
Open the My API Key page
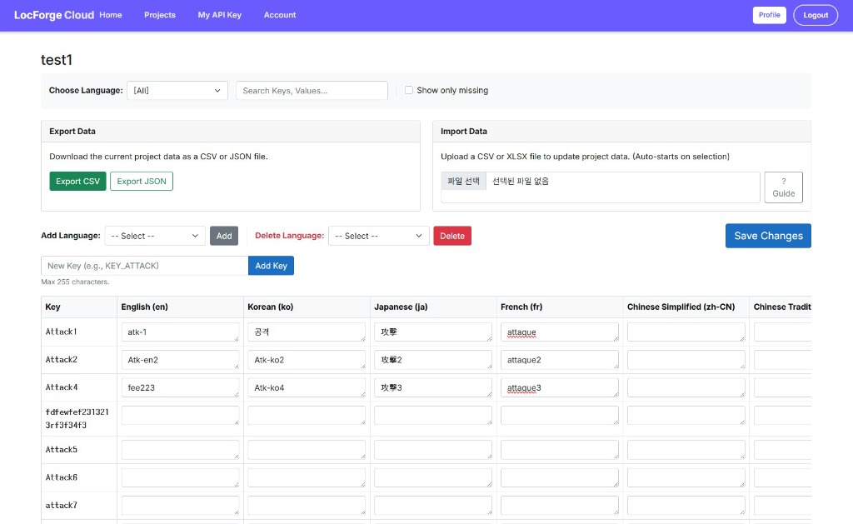pos(219,14)
